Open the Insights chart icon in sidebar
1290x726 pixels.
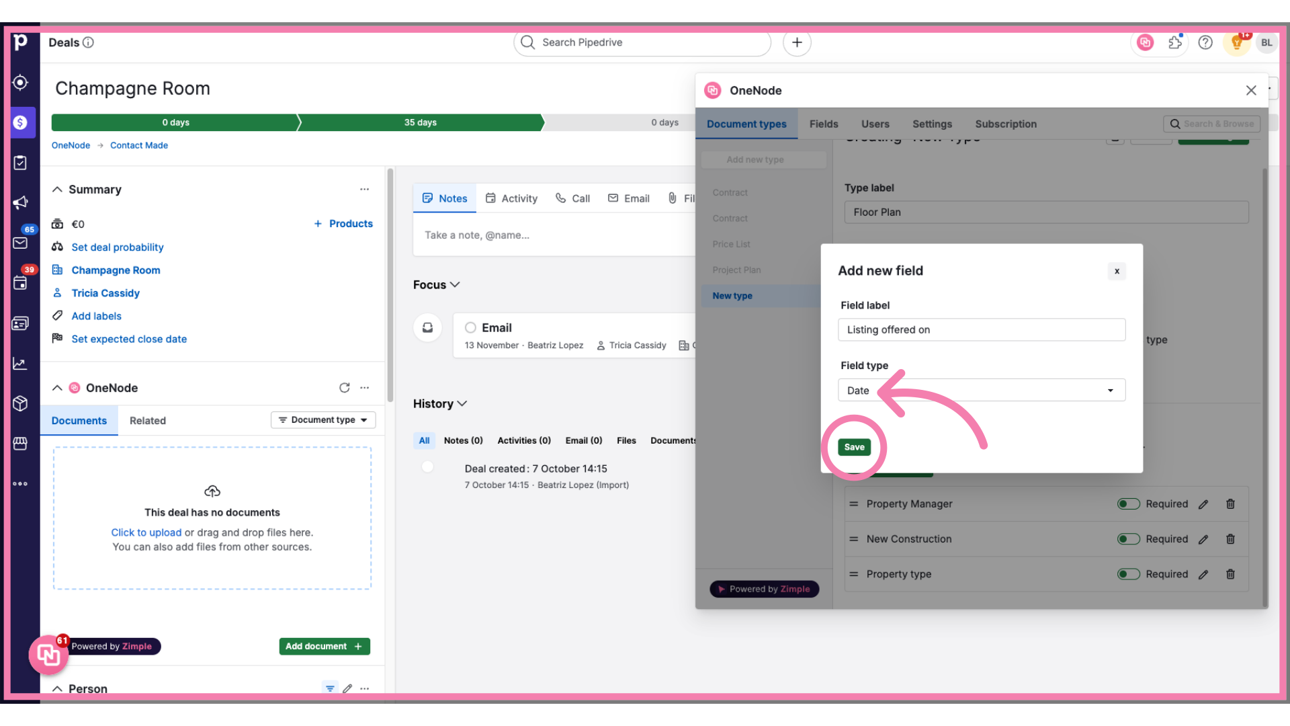pos(20,364)
